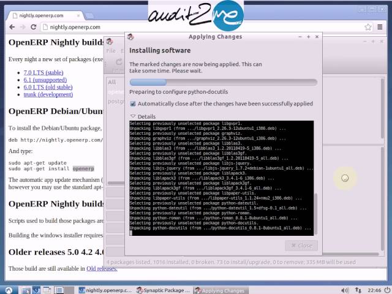Click the network connection tray icon
Viewport: 392px width, 294px height.
[x=358, y=290]
